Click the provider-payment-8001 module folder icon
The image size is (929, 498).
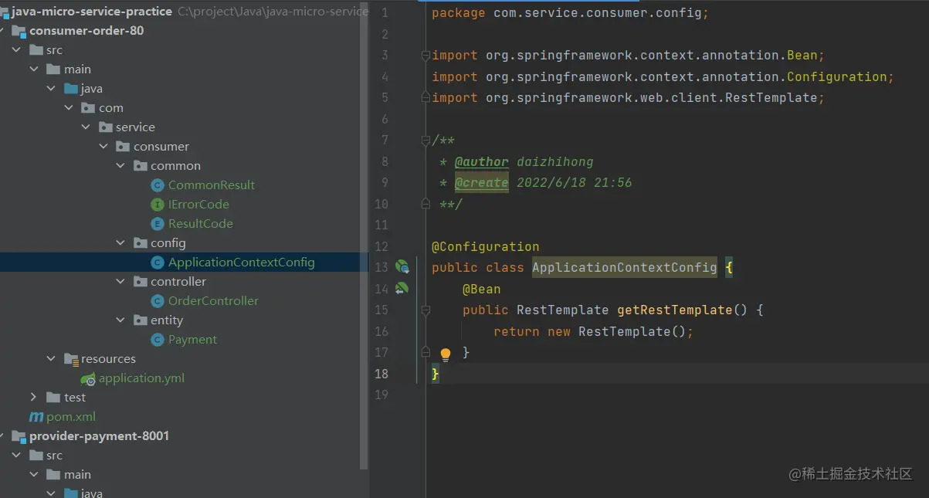(19, 436)
